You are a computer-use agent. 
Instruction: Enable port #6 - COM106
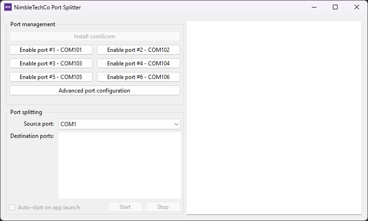(139, 77)
